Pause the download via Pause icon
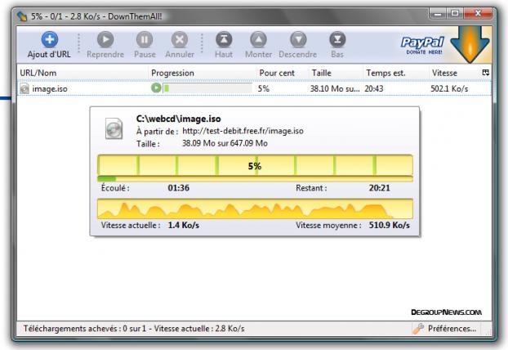This screenshot has height=350, width=508. (145, 39)
